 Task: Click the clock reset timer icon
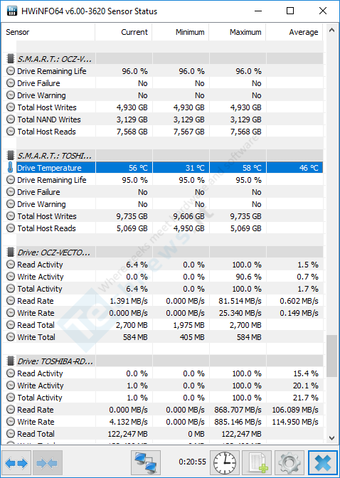225,463
